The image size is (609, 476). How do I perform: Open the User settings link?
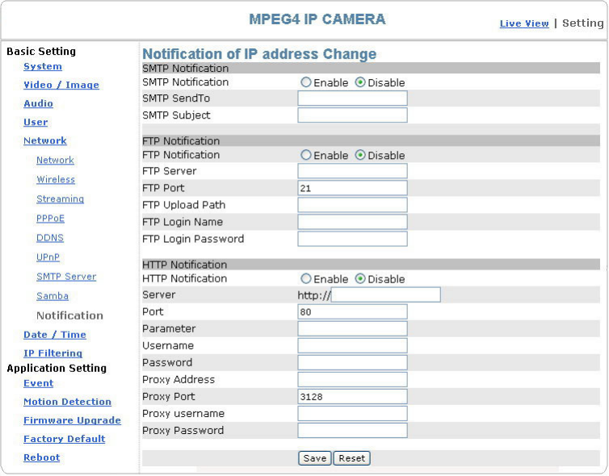tap(36, 122)
